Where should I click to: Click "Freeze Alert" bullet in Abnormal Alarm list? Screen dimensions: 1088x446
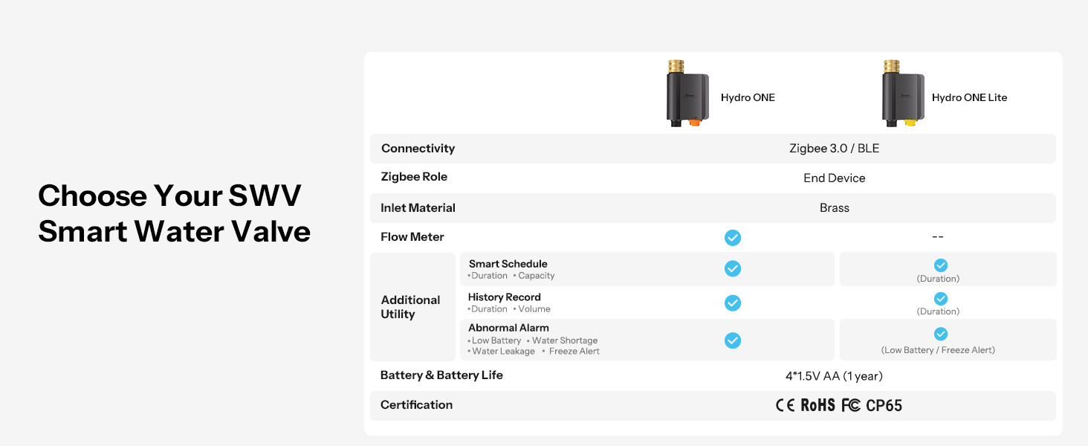point(574,352)
